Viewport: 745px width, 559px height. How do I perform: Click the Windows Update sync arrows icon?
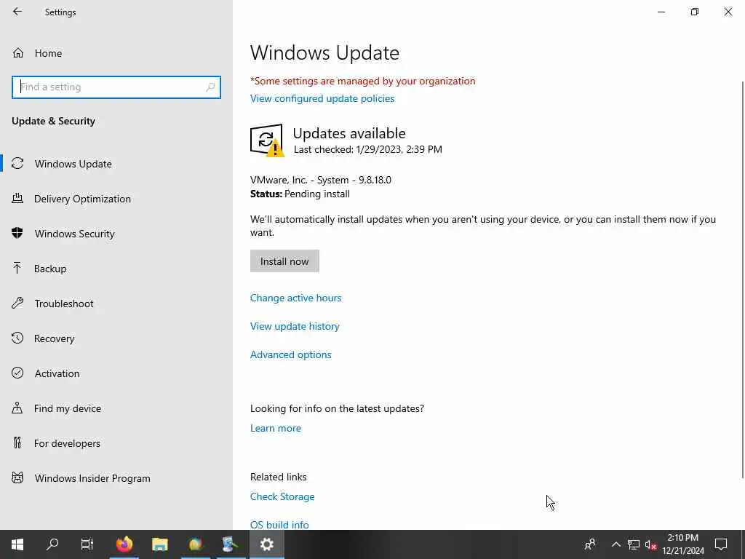point(17,164)
